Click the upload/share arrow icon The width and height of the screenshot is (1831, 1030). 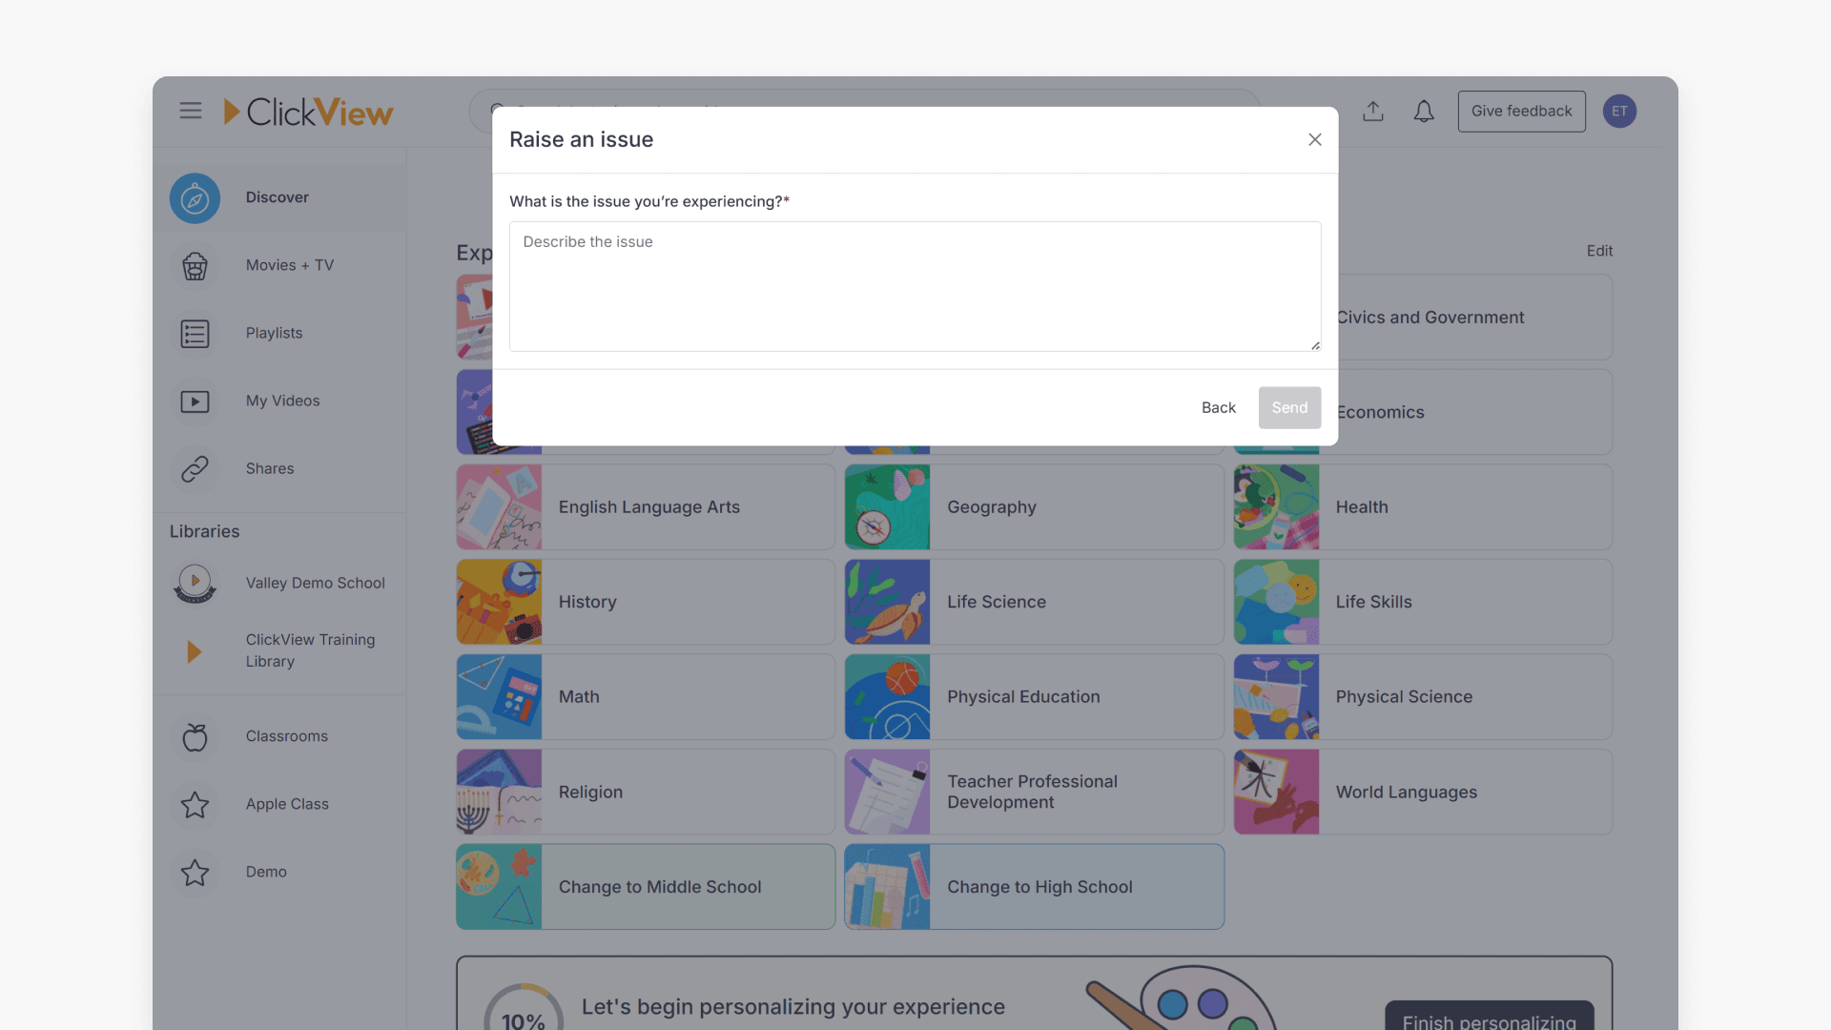1373,111
